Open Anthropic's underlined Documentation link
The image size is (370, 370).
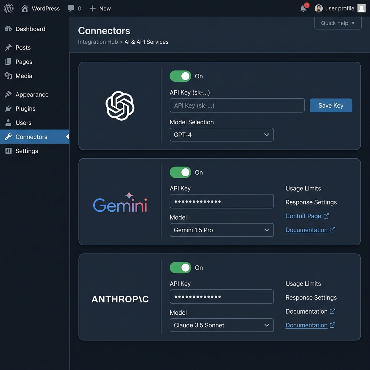click(x=306, y=325)
